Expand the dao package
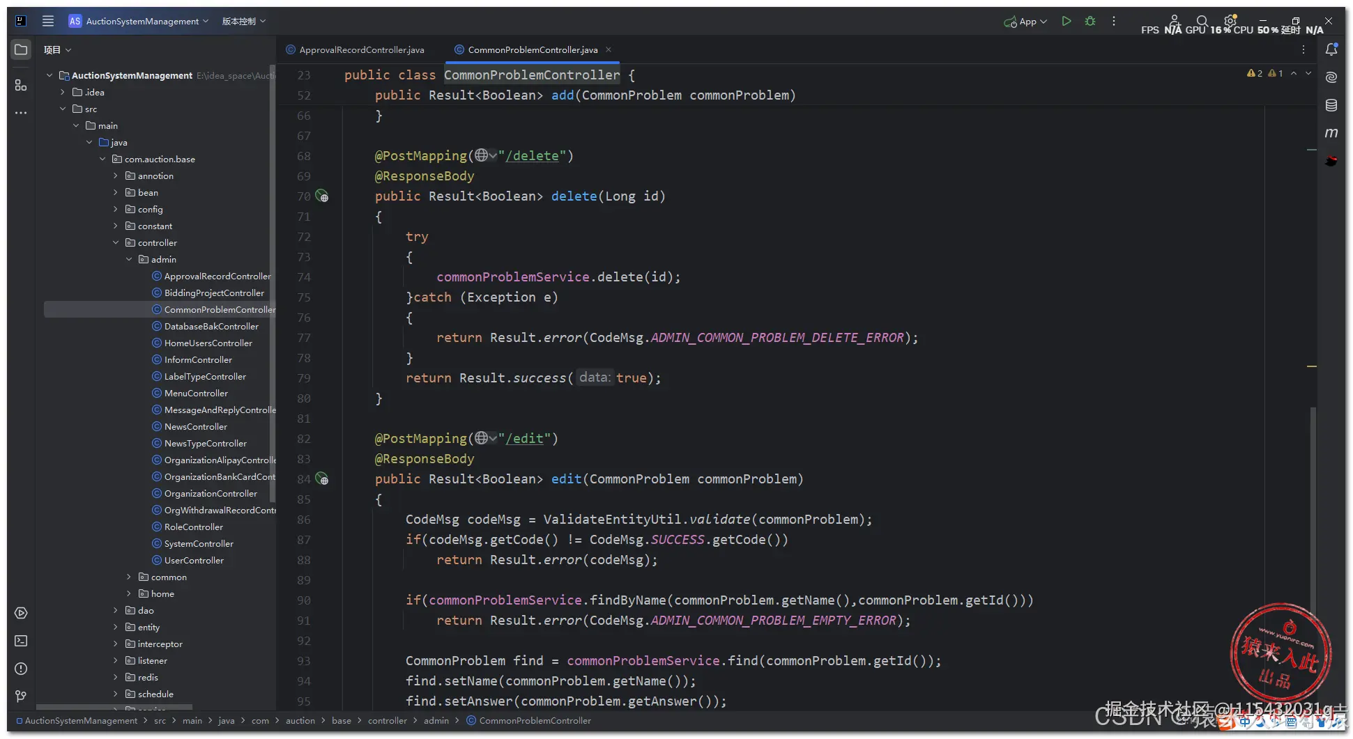Viewport: 1353px width, 739px height. [x=116, y=610]
